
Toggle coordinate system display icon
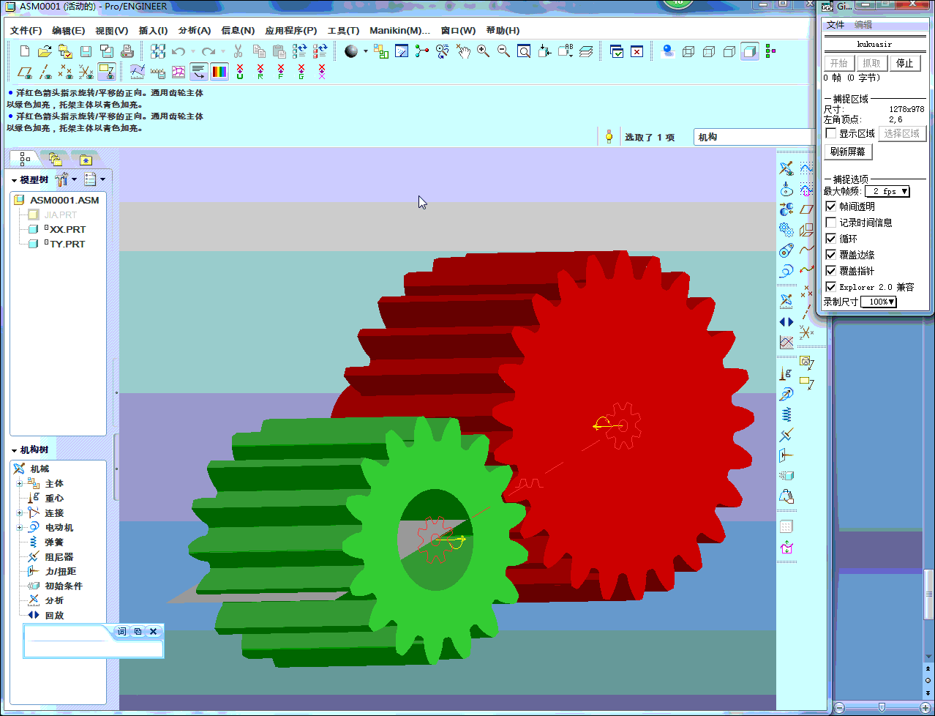point(86,72)
